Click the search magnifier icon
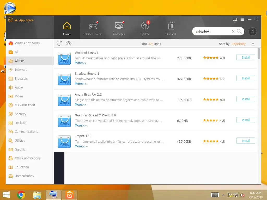267x200 pixels. (x=239, y=31)
